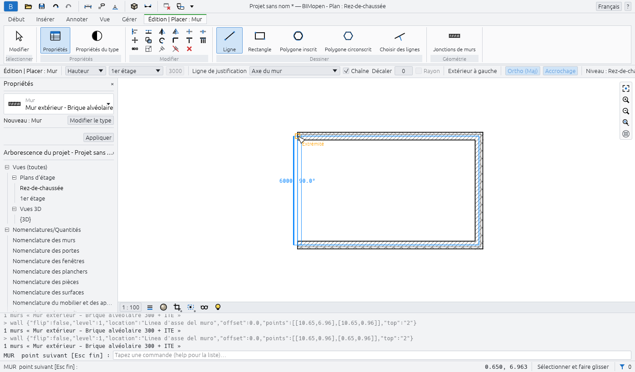
Task: Click the Appliquer button
Action: click(98, 137)
